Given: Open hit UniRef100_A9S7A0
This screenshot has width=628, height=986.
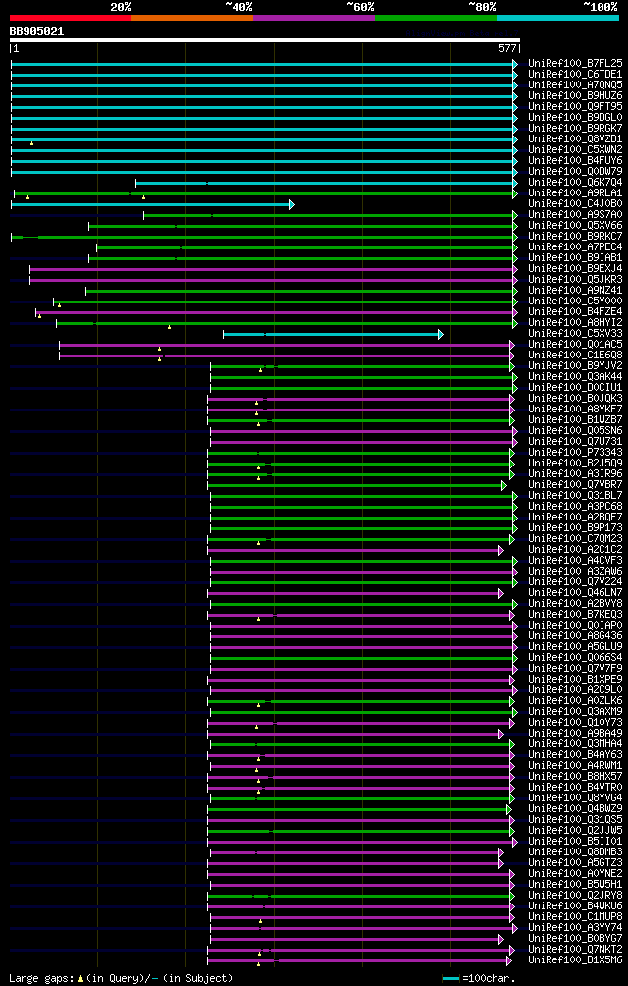Looking at the screenshot, I should (575, 215).
